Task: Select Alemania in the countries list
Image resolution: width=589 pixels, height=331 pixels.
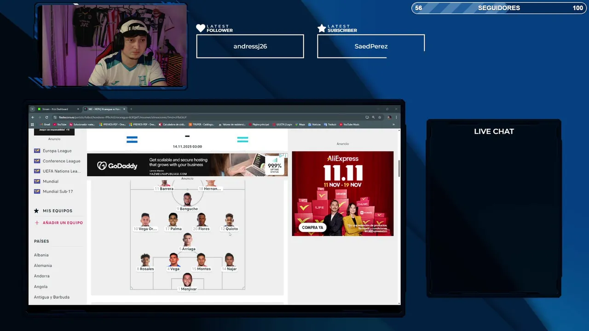Action: (43, 266)
